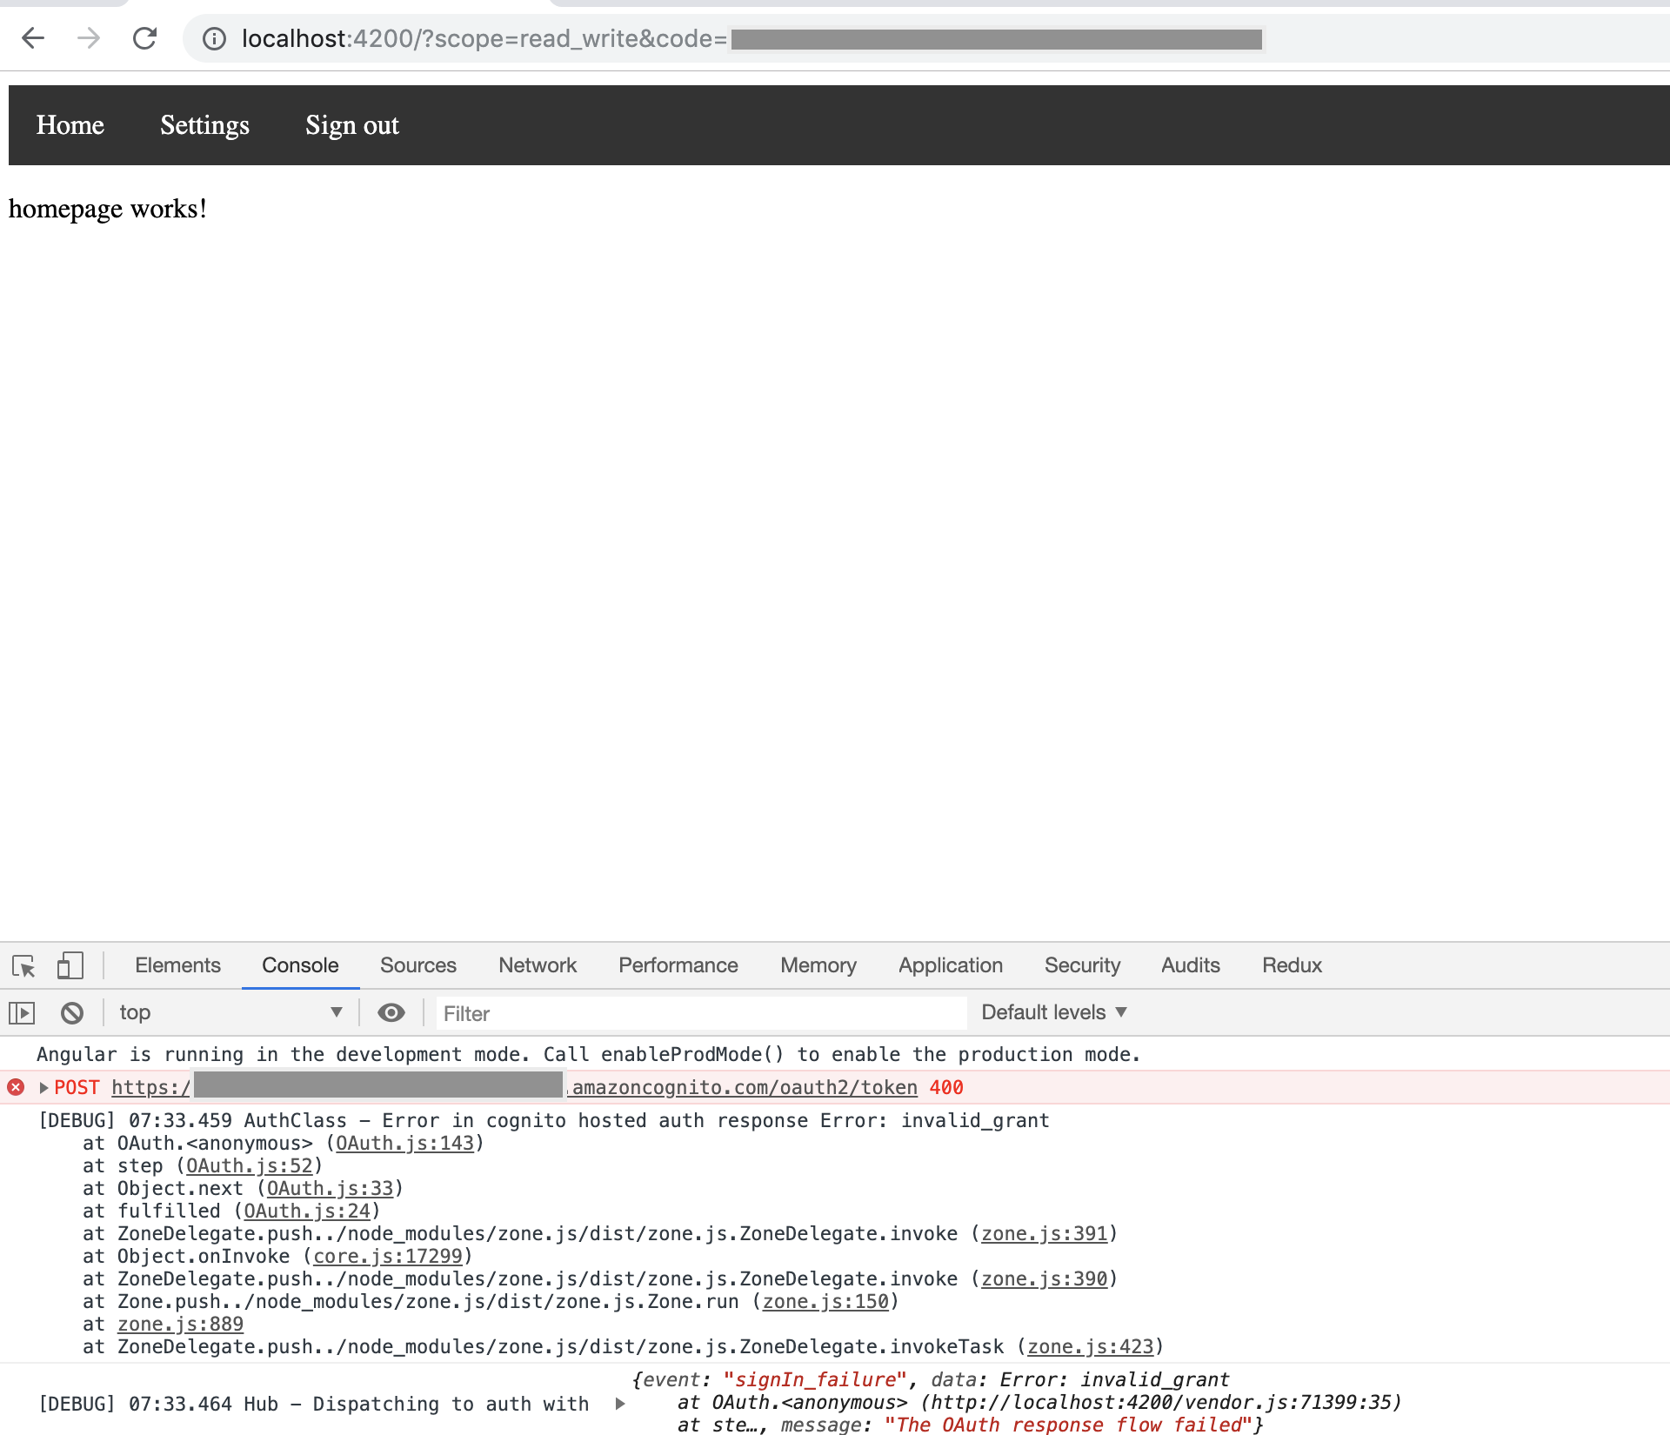Expand the signIn_failure object

pyautogui.click(x=620, y=1403)
